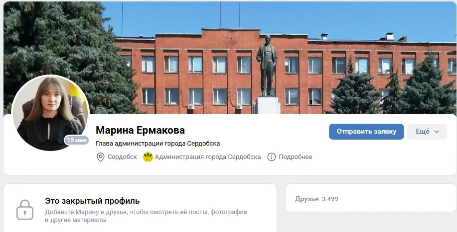Image resolution: width=457 pixels, height=232 pixels.
Task: Click the chevron arrow beside Ещё
Action: pos(436,132)
